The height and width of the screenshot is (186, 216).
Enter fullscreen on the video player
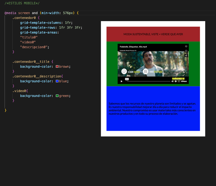(x=179, y=81)
